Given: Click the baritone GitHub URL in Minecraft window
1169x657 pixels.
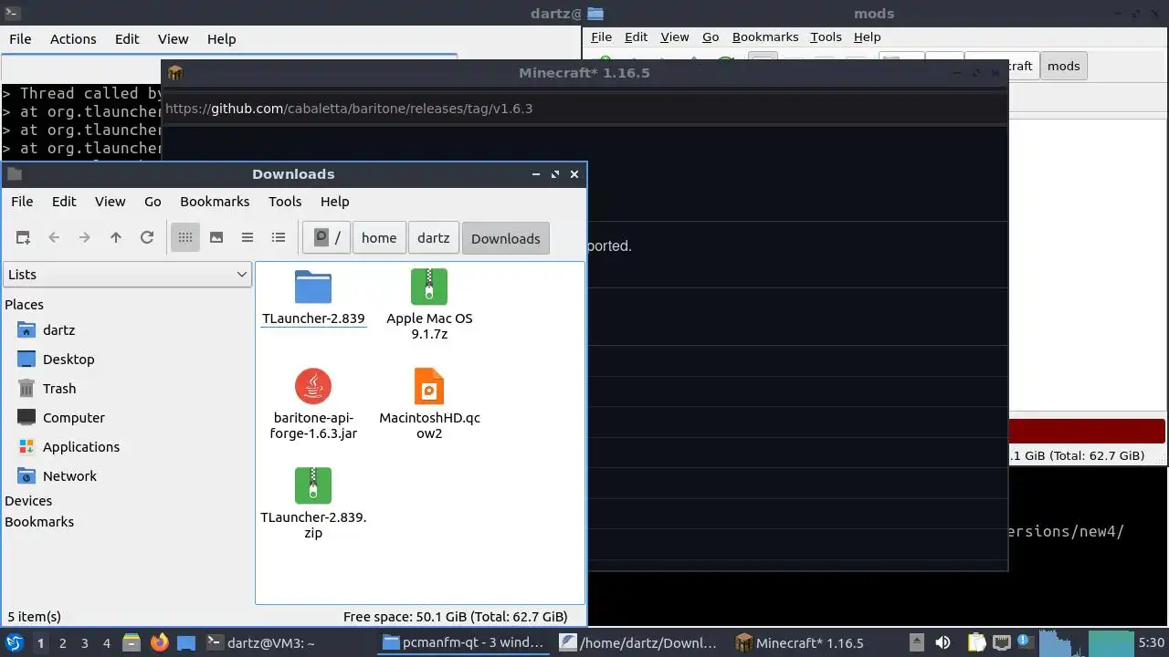Looking at the screenshot, I should click(349, 109).
